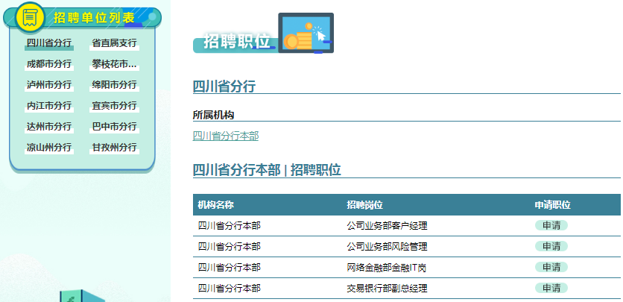Click 达州市分行 in the unit list
The image size is (623, 302).
(49, 127)
